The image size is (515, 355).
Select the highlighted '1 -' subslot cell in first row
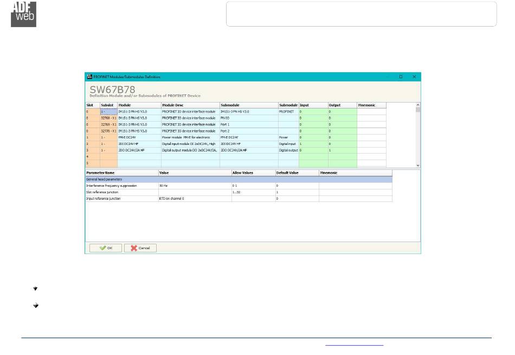click(x=109, y=112)
